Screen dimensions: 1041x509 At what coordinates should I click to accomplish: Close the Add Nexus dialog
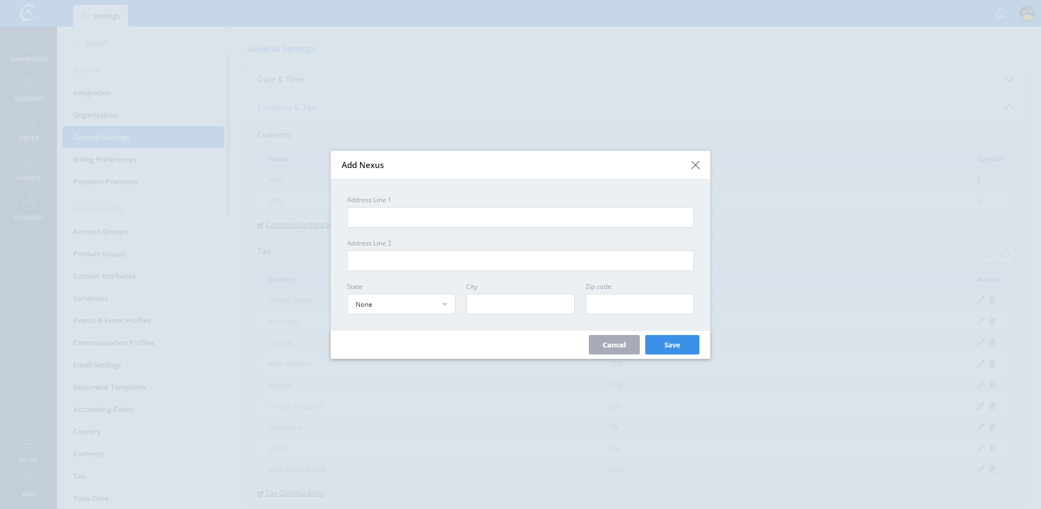(695, 165)
